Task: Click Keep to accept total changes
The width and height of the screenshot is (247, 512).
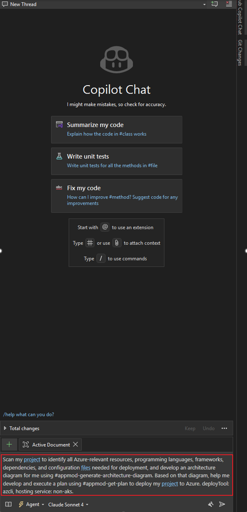Action: coord(190,428)
